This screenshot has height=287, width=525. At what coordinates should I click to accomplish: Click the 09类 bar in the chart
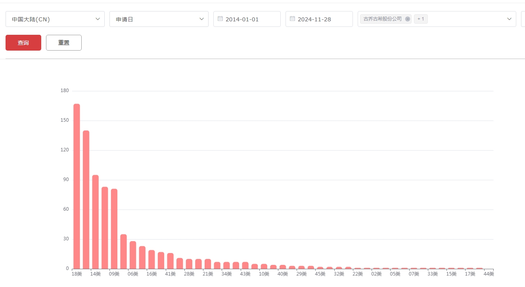click(114, 228)
